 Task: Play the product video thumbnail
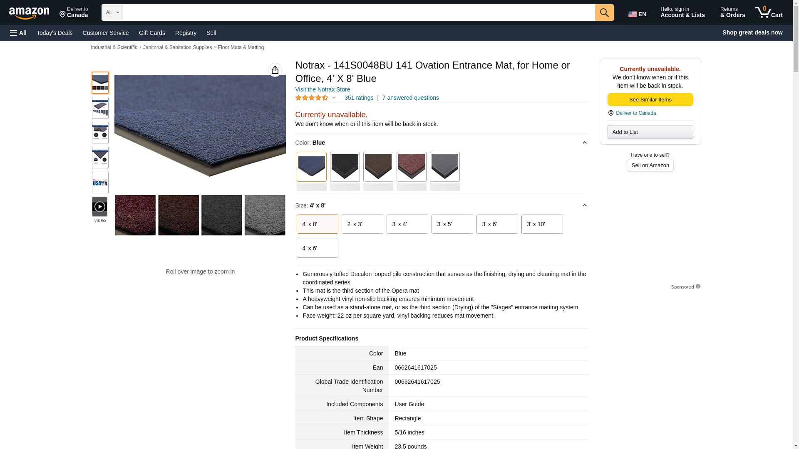click(x=100, y=207)
